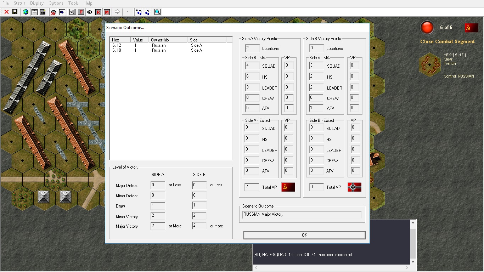The height and width of the screenshot is (272, 484).
Task: Click the toolbar icon showing a page with xx
Action: [43, 12]
